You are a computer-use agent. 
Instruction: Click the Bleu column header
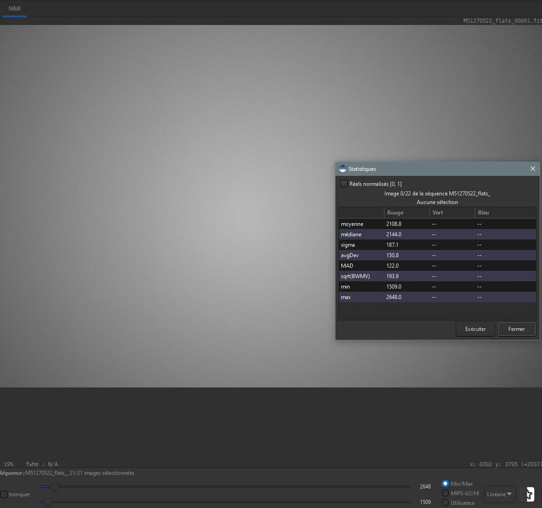click(505, 212)
